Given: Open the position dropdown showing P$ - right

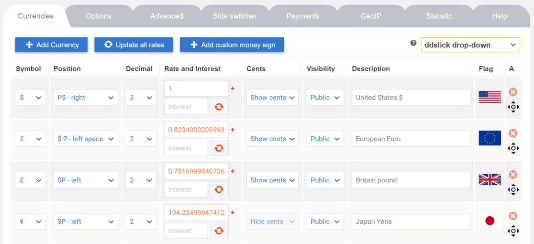Looking at the screenshot, I should click(x=86, y=97).
